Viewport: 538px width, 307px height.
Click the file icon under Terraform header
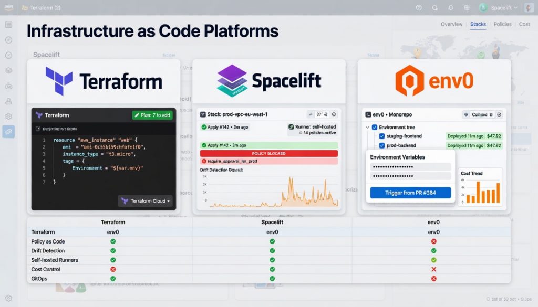38,129
